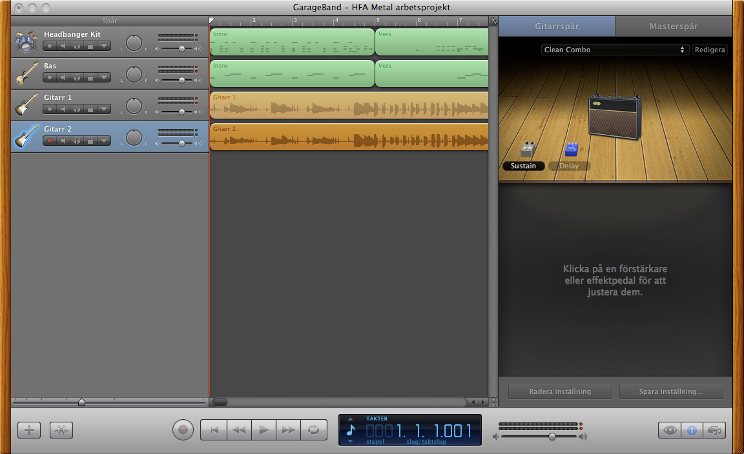Go to beginning of the song

coord(214,430)
